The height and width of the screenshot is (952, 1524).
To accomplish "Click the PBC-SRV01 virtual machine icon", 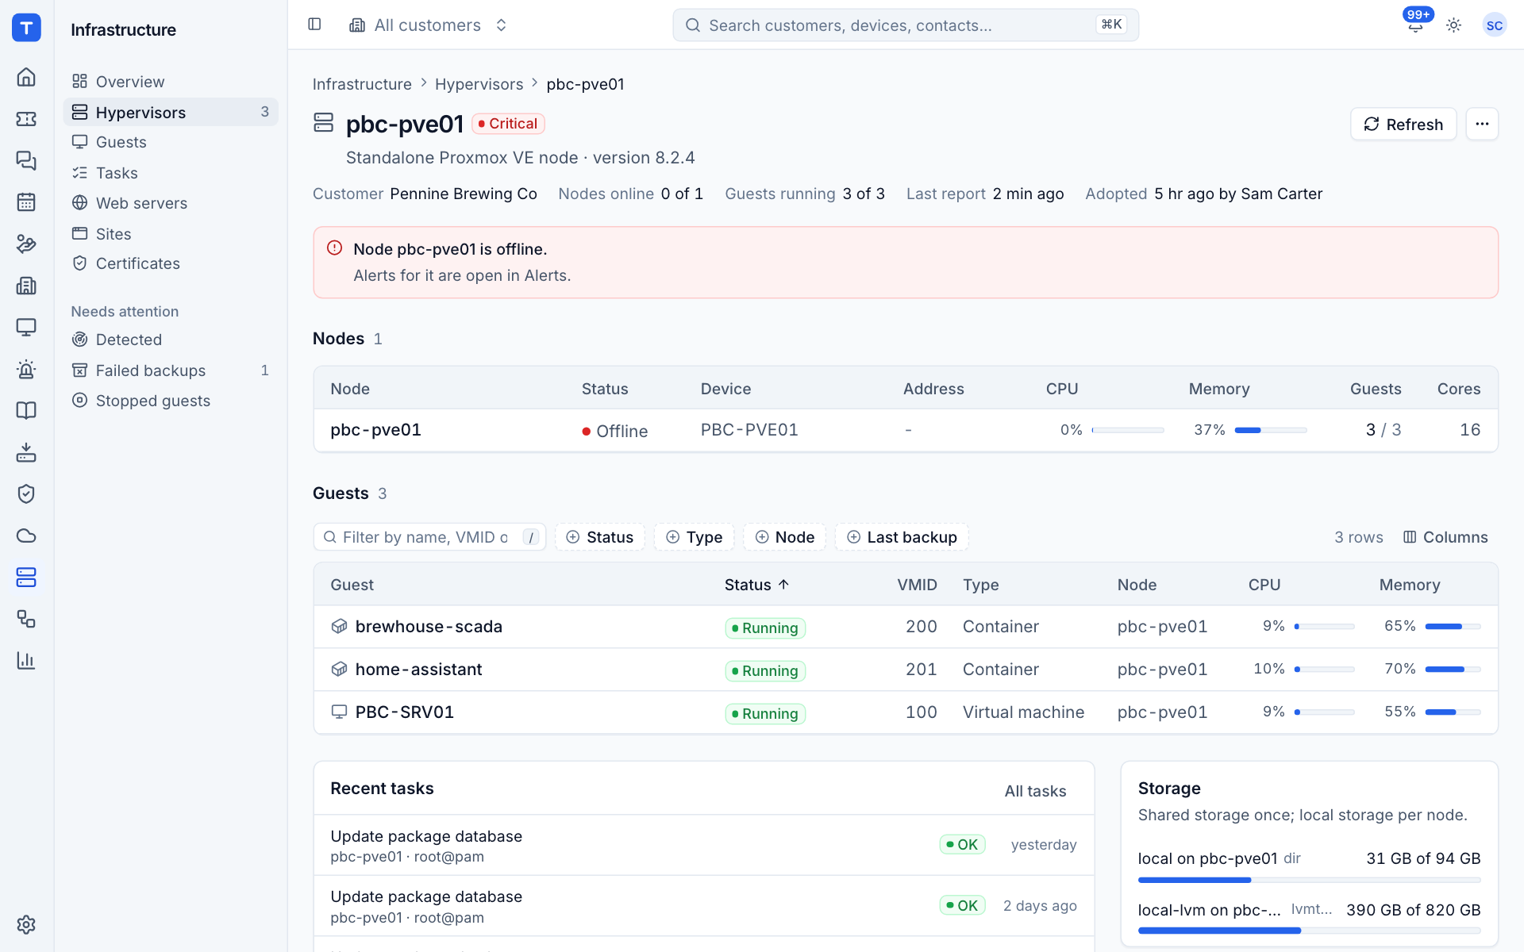I will pyautogui.click(x=339, y=712).
